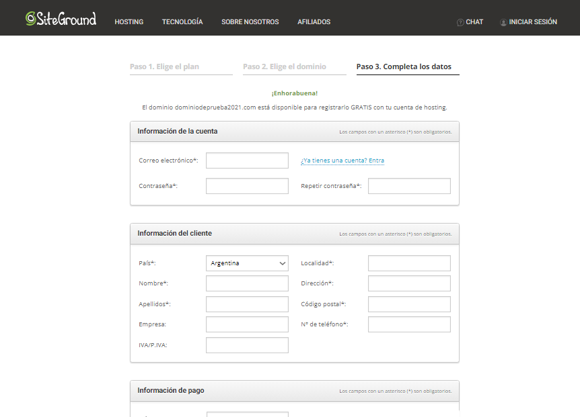Click the Repetir contraseña field
580x417 pixels.
coord(409,186)
